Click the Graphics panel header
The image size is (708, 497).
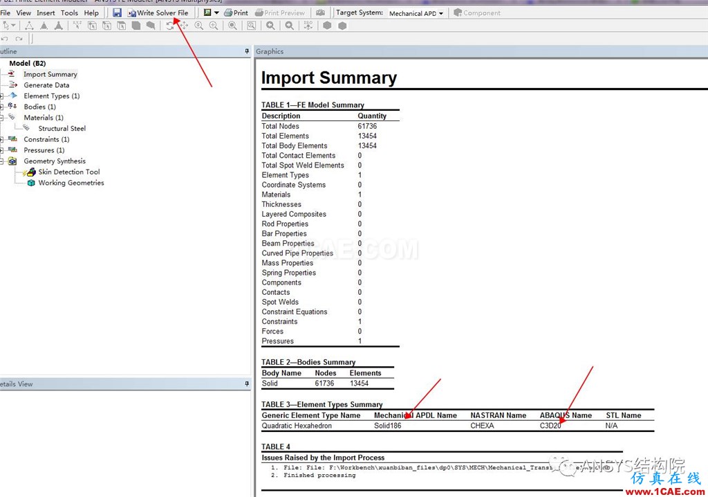(481, 51)
